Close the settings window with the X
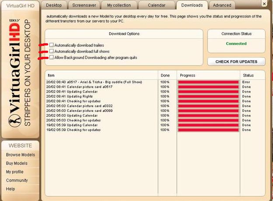273x201 pixels. (x=265, y=4)
